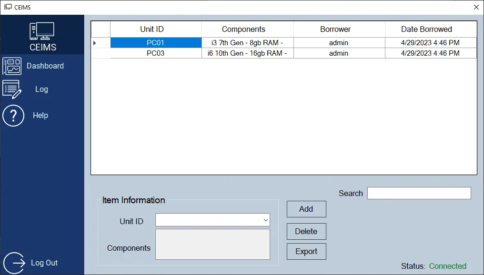
Task: Click the Connected status text
Action: (x=448, y=266)
